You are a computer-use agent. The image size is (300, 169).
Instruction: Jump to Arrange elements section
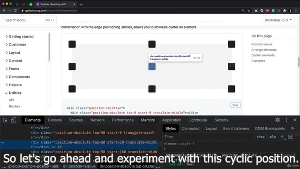coord(263,50)
